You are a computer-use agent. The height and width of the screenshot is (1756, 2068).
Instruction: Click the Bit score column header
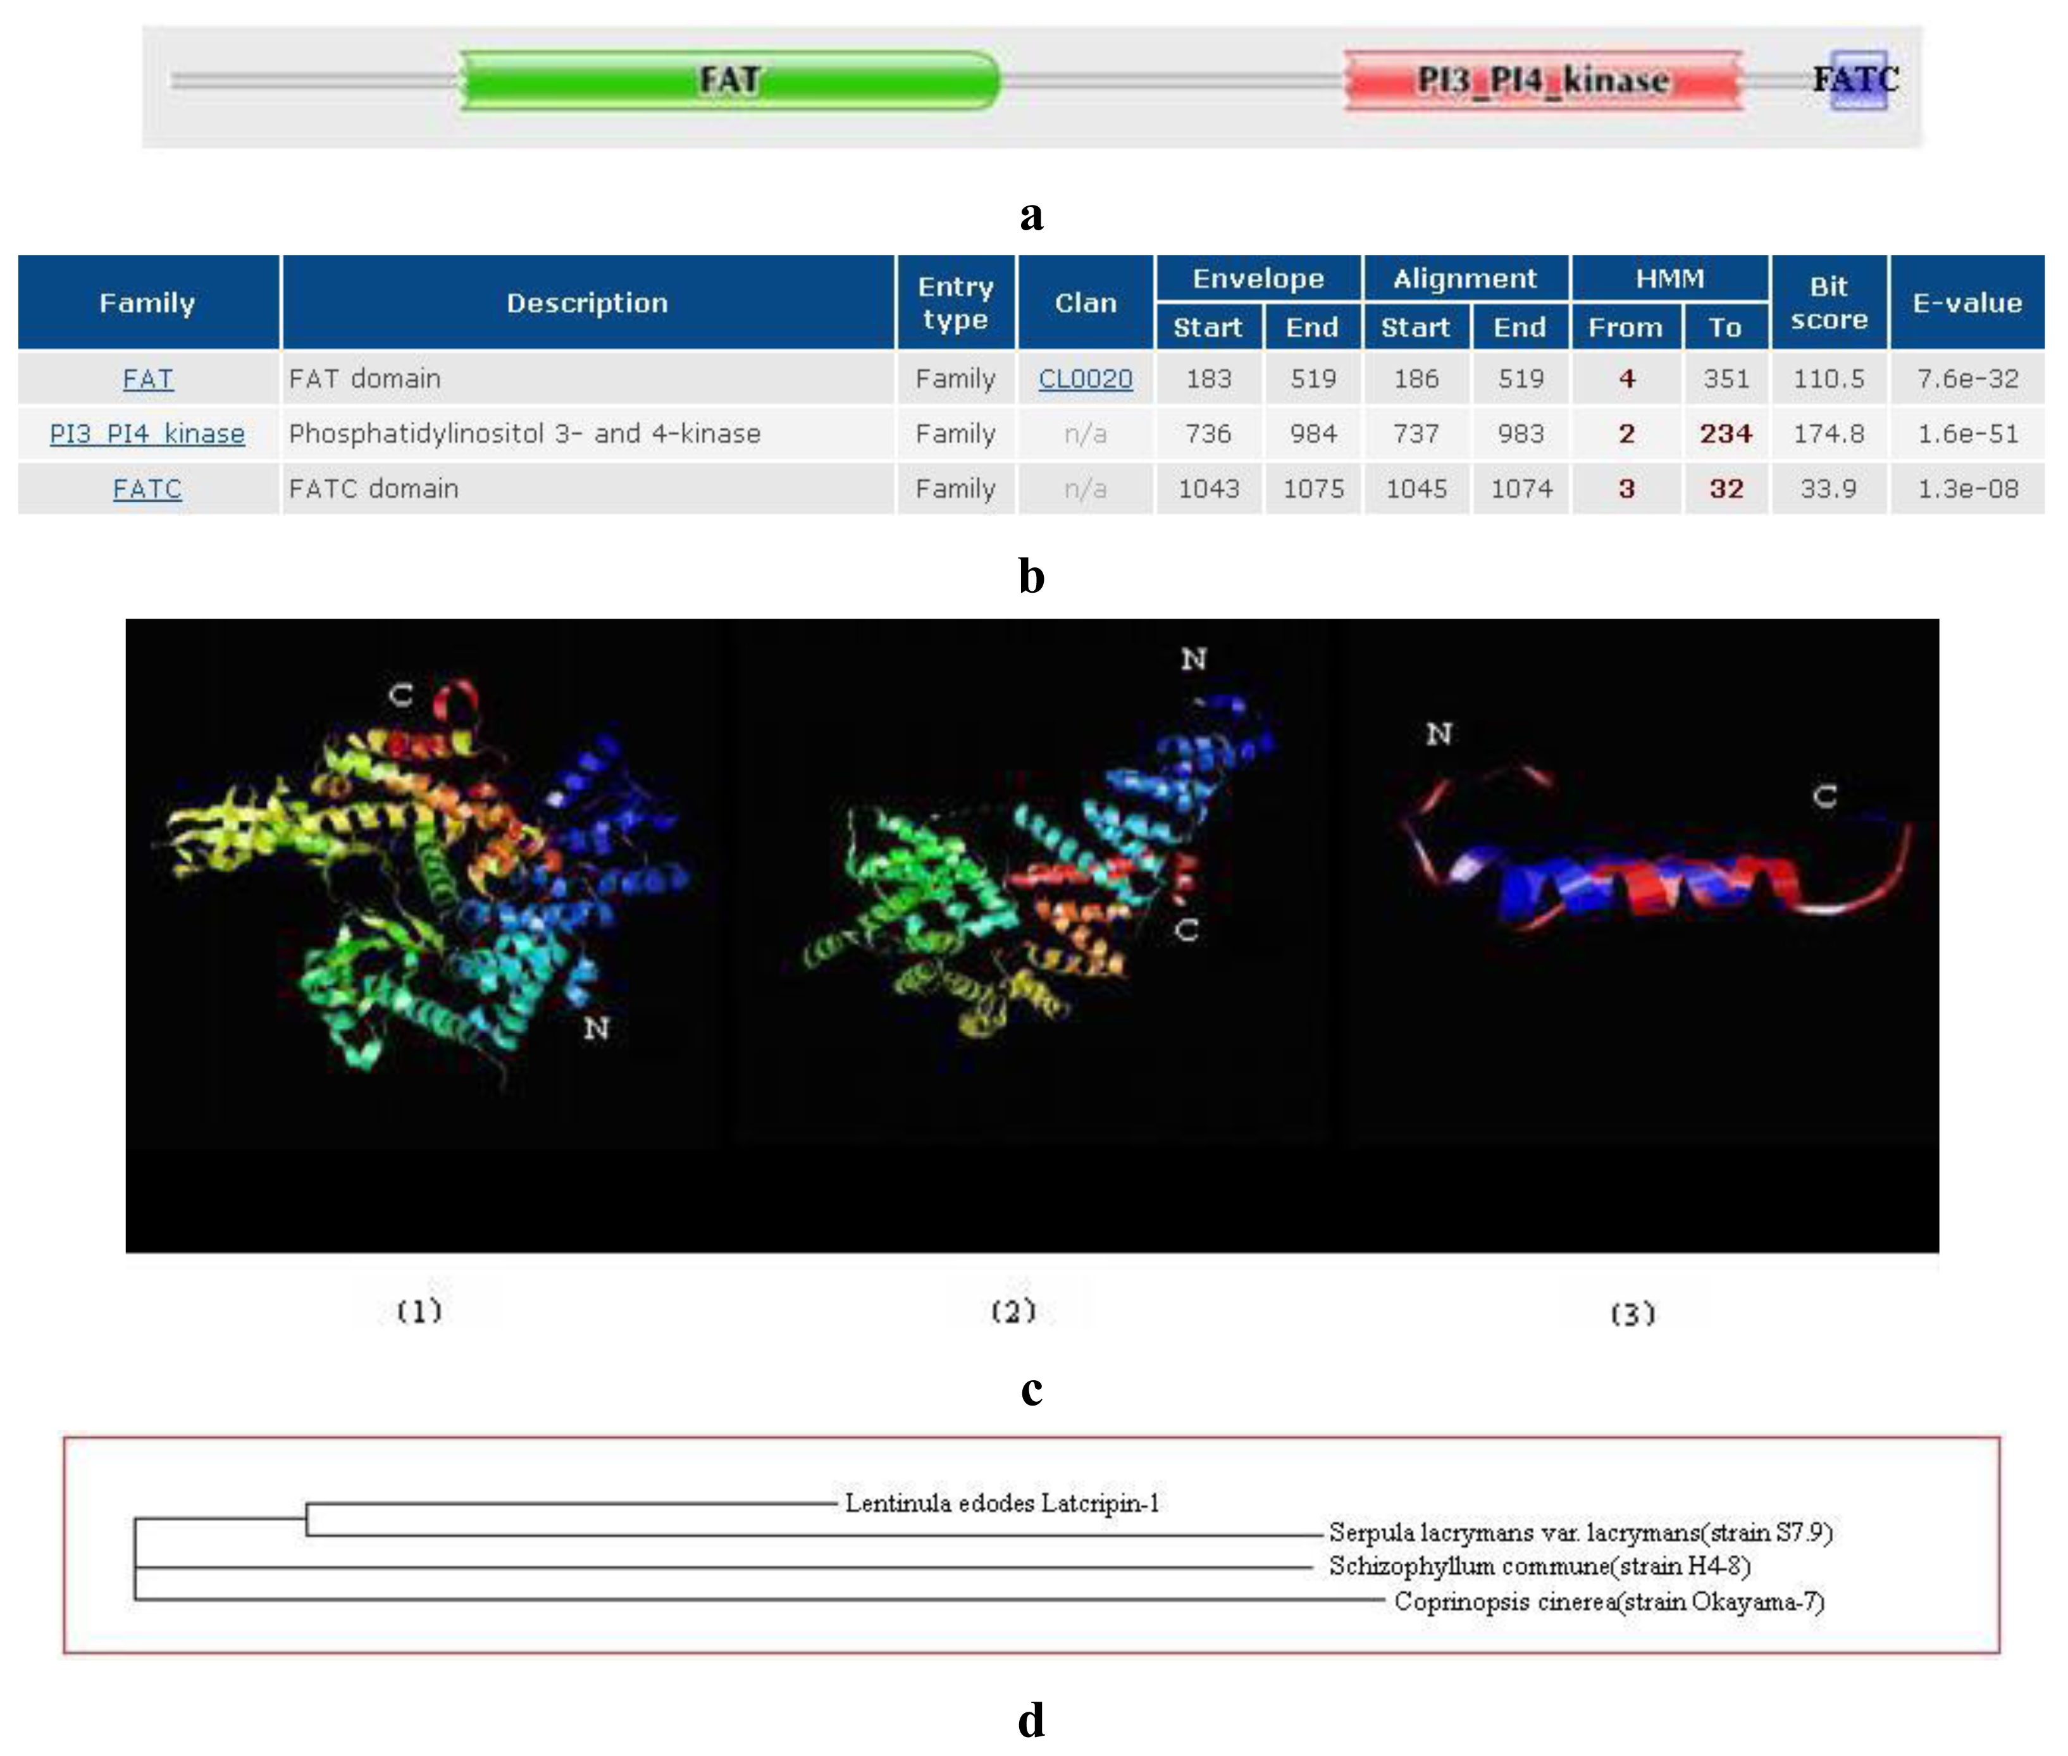click(1828, 302)
